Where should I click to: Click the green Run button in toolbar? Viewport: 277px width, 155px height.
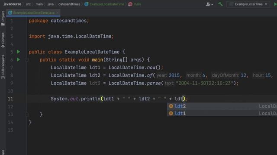(x=275, y=4)
